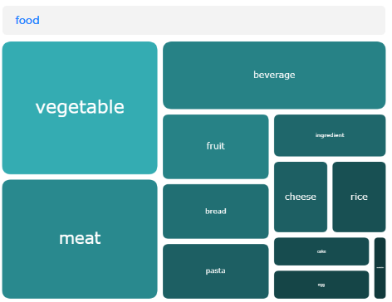This screenshot has width=392, height=302.
Task: Click empty area of the breadcrumb bar
Action: click(x=210, y=20)
